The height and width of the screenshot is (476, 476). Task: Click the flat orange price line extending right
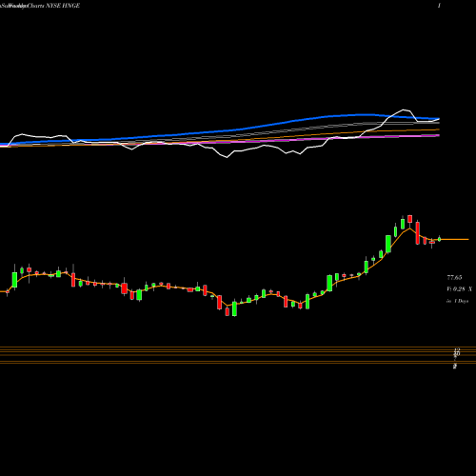click(455, 239)
